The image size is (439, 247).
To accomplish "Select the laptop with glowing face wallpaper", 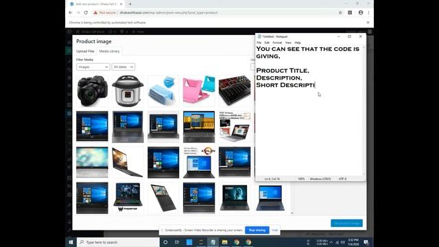I will click(x=235, y=198).
